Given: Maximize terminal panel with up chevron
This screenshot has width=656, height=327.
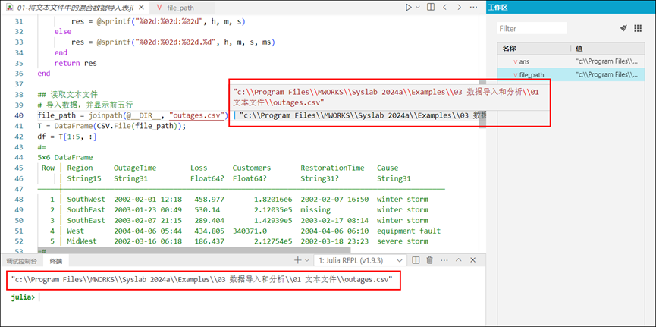Looking at the screenshot, I should pyautogui.click(x=459, y=260).
